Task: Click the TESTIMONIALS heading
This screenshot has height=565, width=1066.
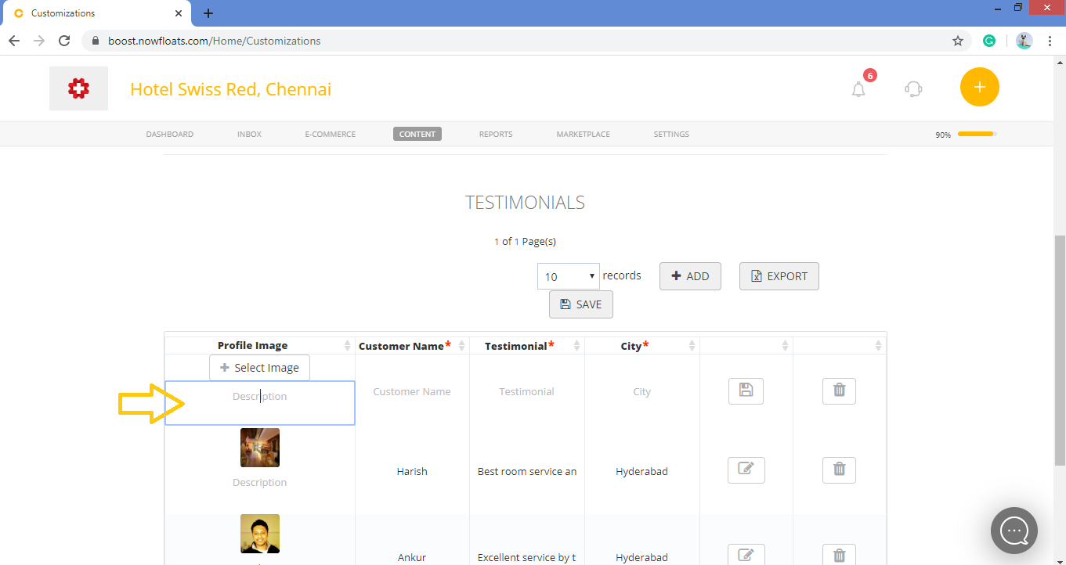Action: click(525, 202)
